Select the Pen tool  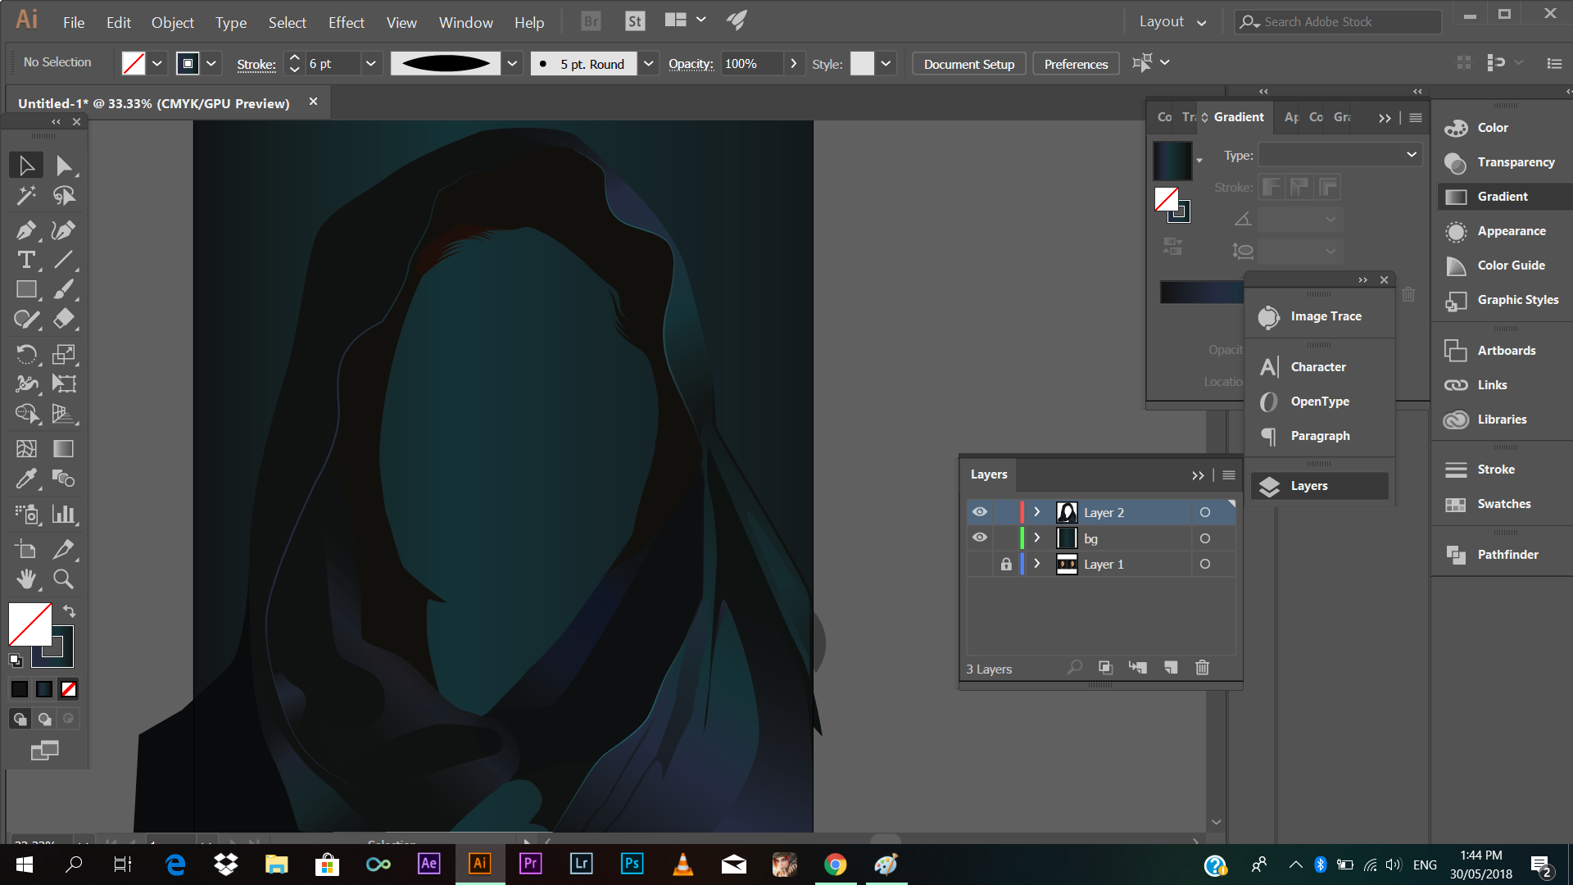coord(26,230)
